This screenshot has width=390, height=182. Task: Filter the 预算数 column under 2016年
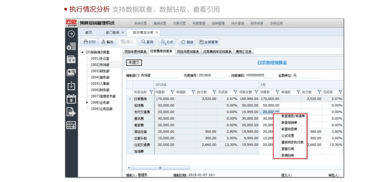172,92
